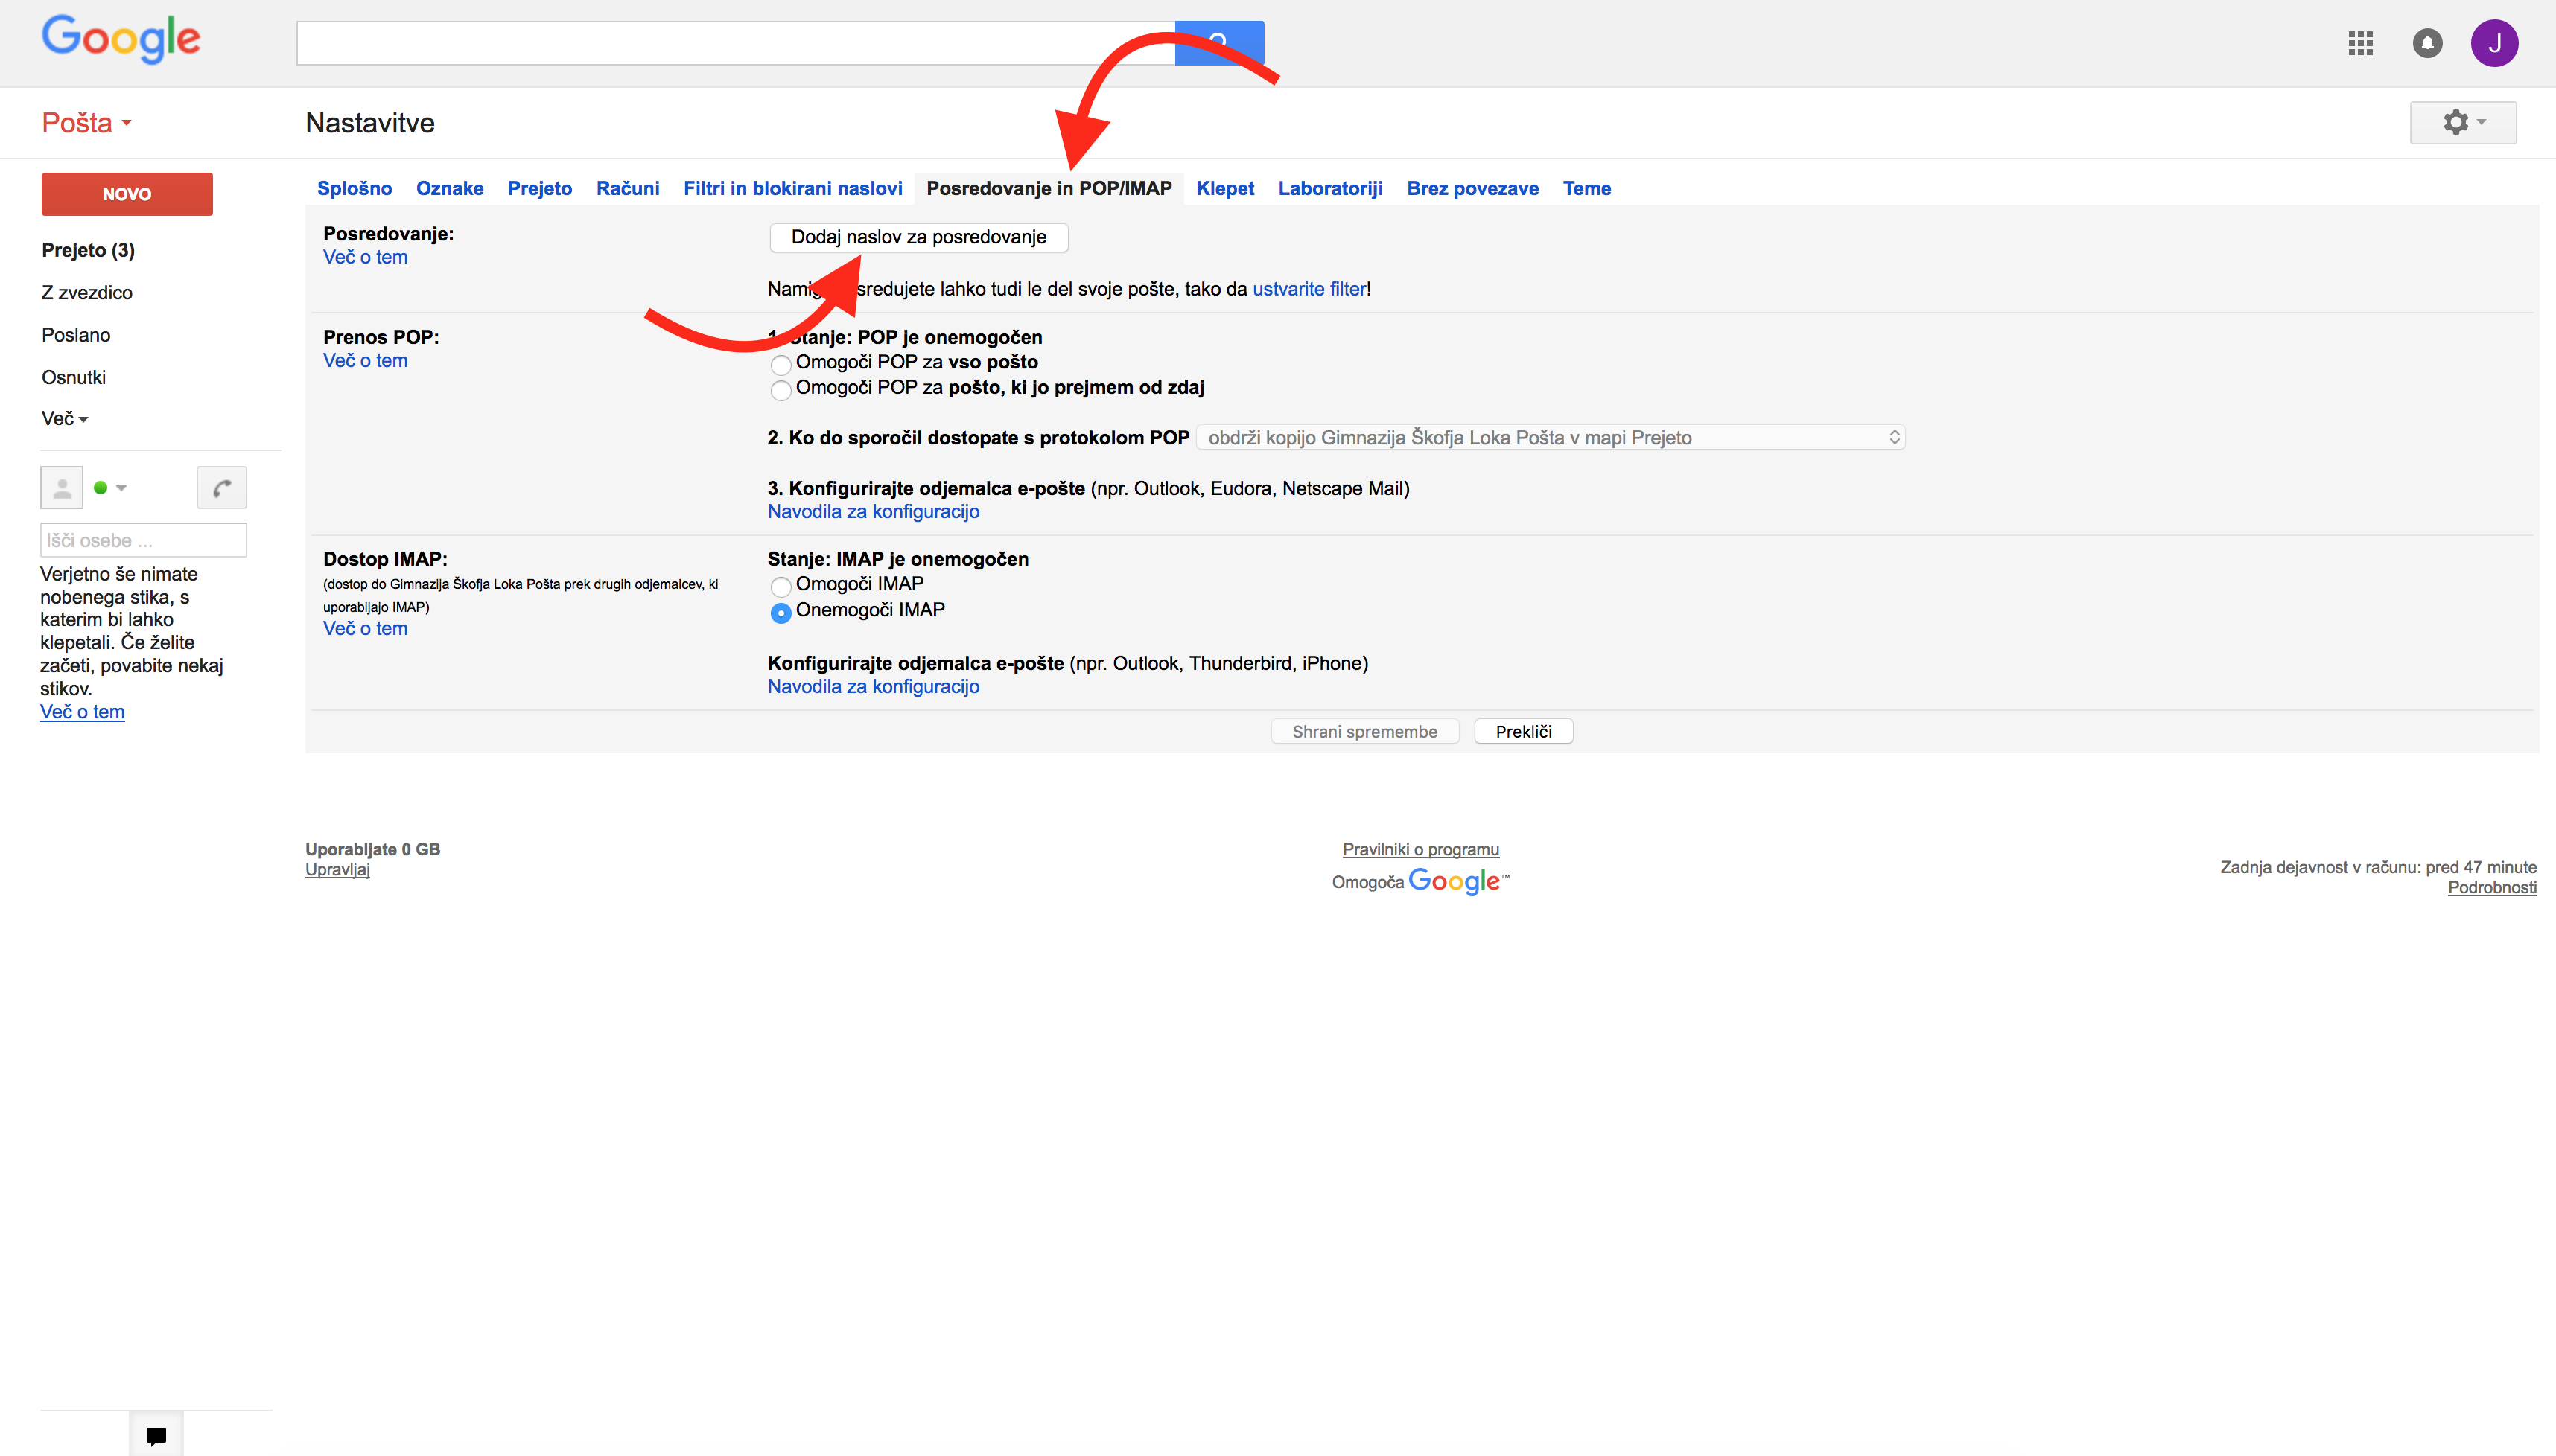Open the Laboratoriji tab

[x=1329, y=189]
